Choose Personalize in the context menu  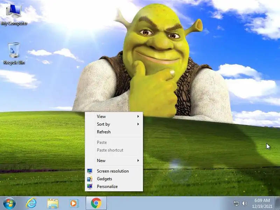[x=114, y=187]
